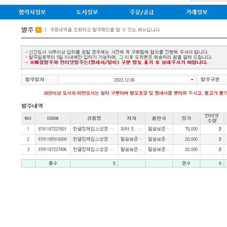
Task: Click publisher cell in row 1
Action: [x=159, y=129]
